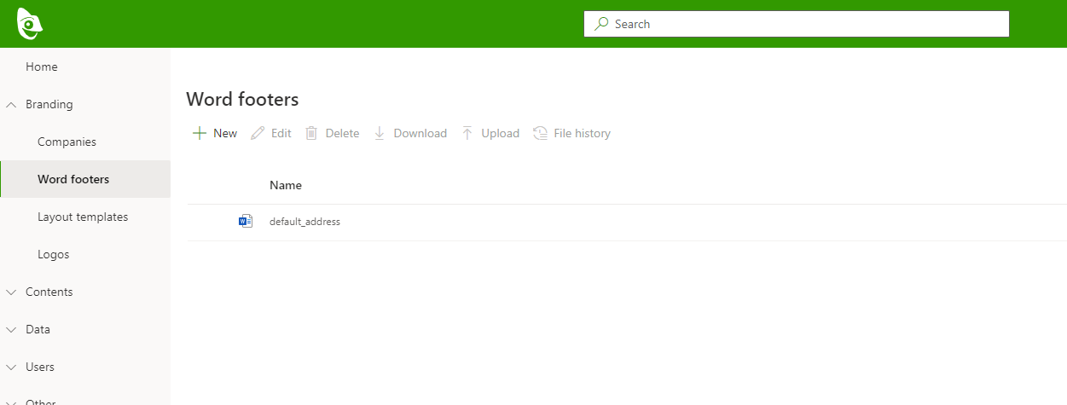Focus the Search input field
This screenshot has height=405, width=1067.
coord(802,24)
